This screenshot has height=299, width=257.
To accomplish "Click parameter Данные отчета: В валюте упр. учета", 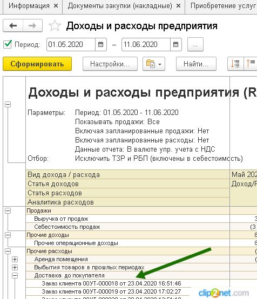I will 145,149.
